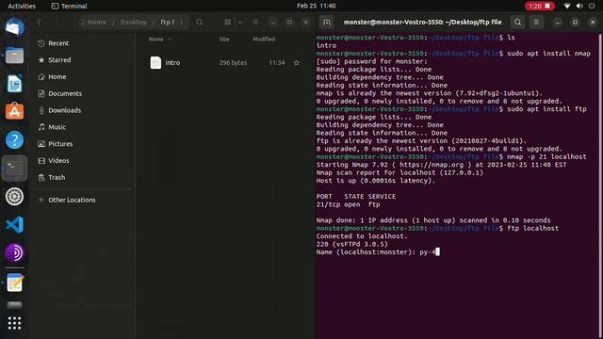The height and width of the screenshot is (339, 603).
Task: Open the Files app in dock
Action: (x=15, y=56)
